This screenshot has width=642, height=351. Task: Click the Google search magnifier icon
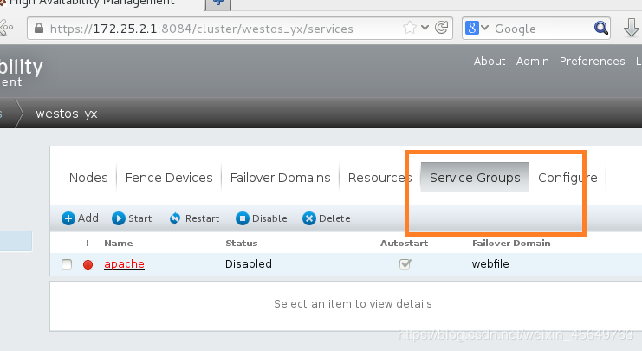[x=600, y=29]
